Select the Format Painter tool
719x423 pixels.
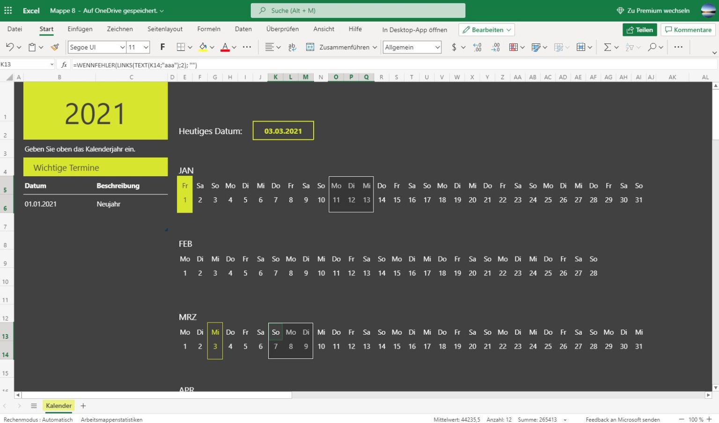(x=54, y=47)
